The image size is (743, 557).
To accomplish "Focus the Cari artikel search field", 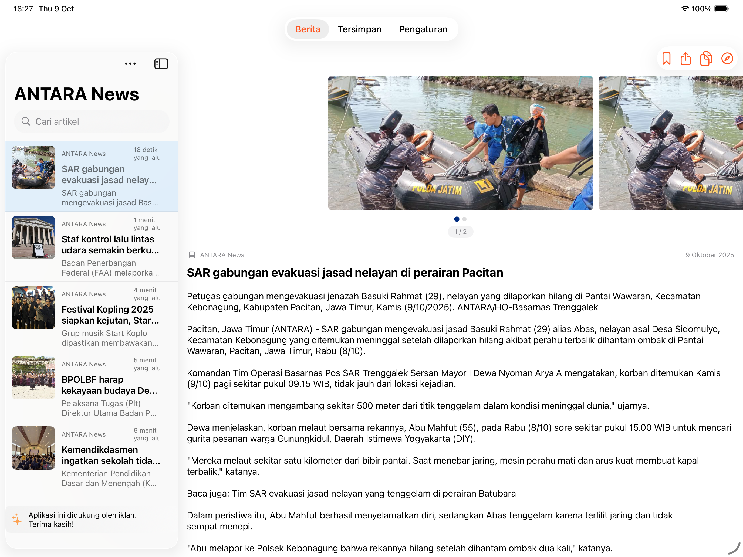I will 91,121.
